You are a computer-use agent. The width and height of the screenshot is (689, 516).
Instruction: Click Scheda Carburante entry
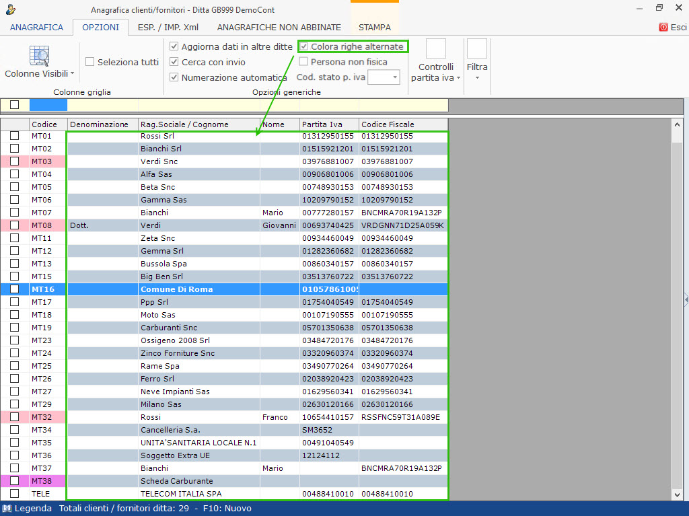tap(177, 481)
